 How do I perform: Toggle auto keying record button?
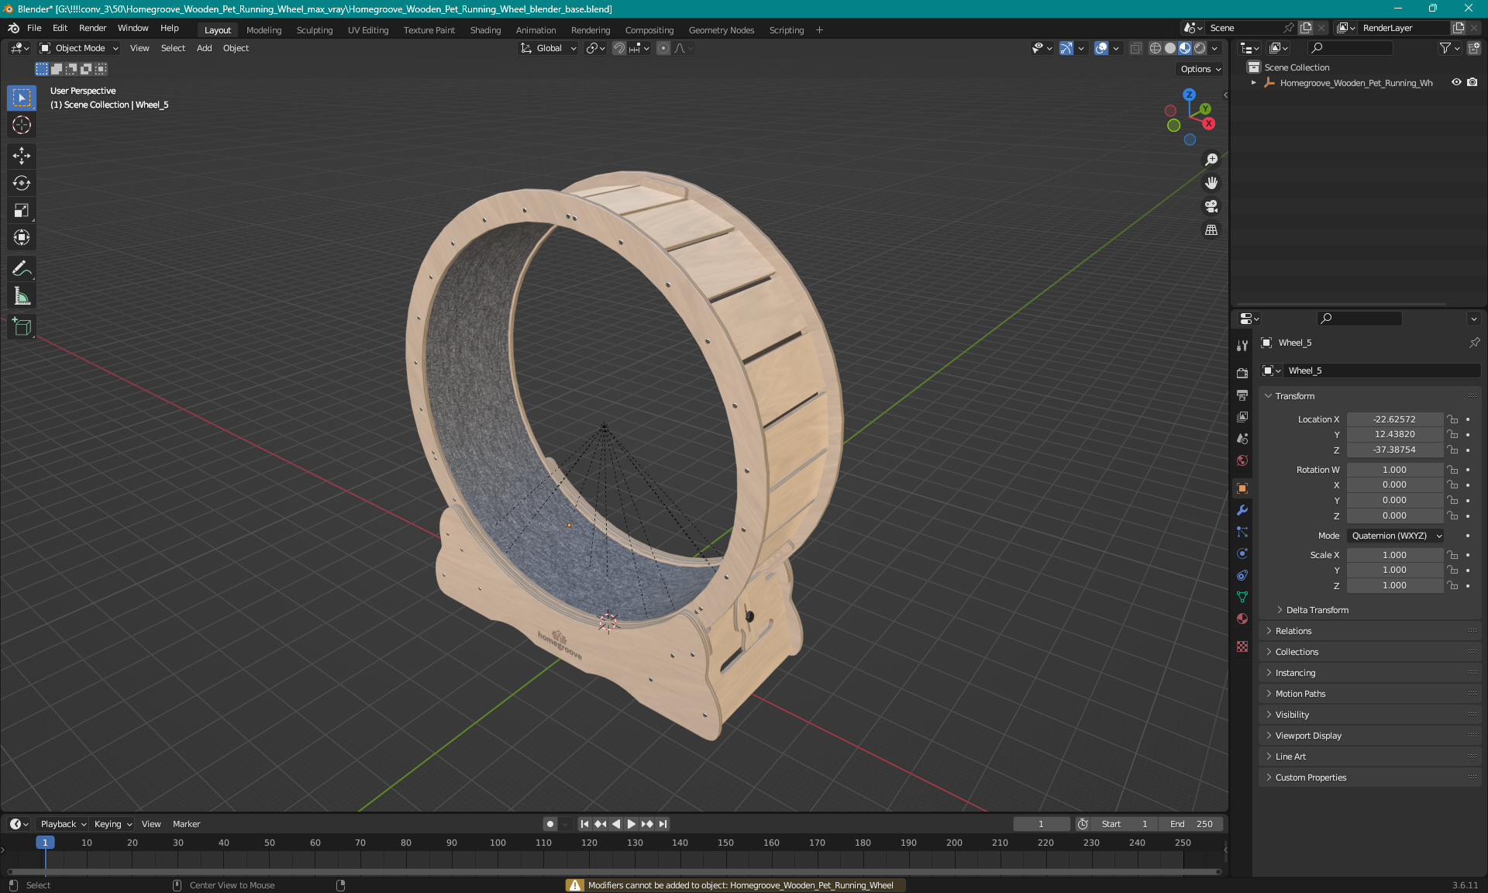tap(549, 824)
